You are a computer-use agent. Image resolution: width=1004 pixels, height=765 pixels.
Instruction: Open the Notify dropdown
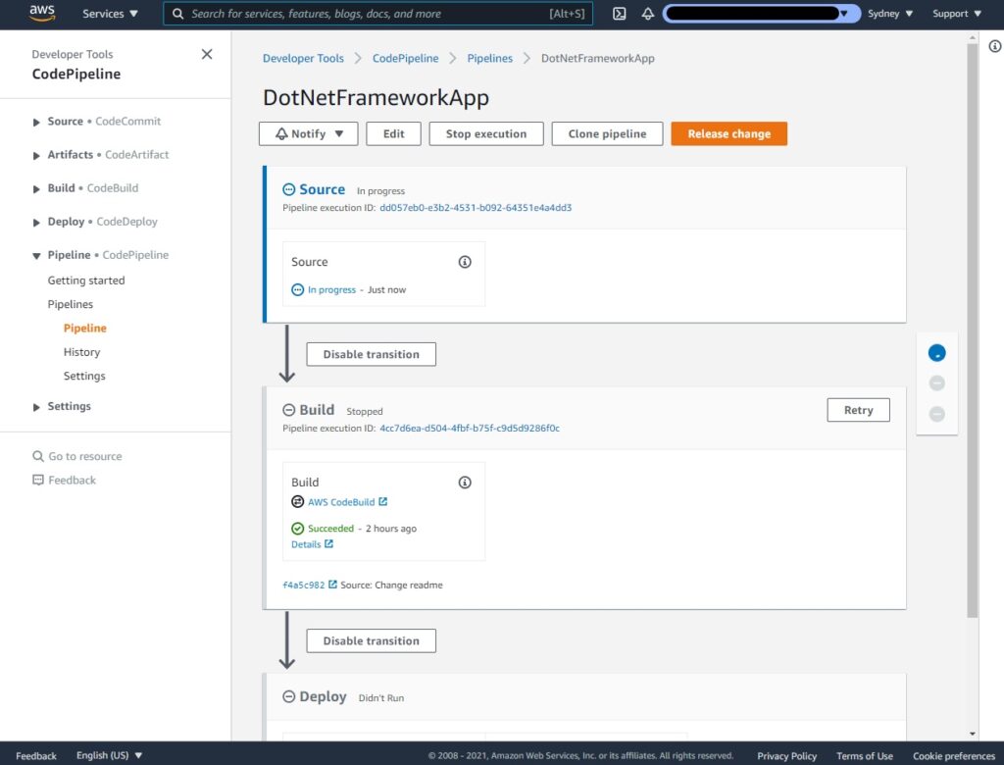308,133
